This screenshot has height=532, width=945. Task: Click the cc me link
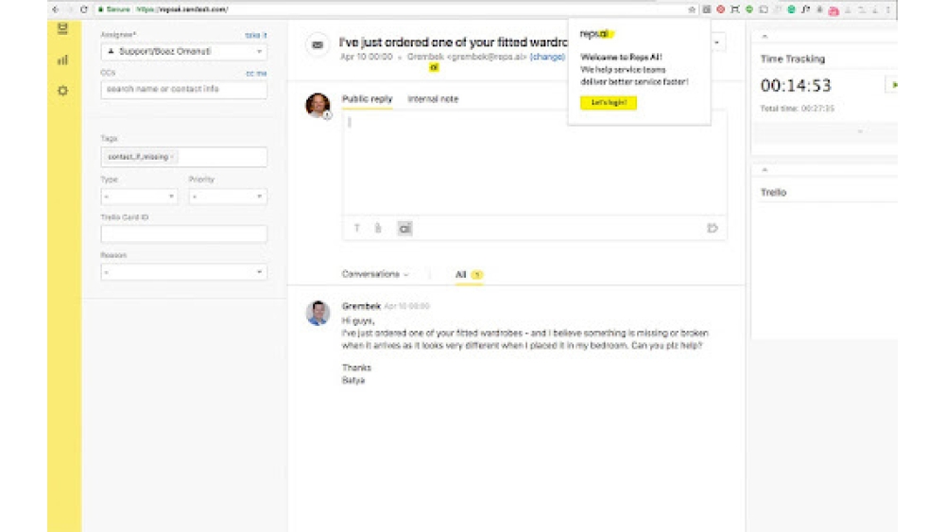pyautogui.click(x=256, y=73)
